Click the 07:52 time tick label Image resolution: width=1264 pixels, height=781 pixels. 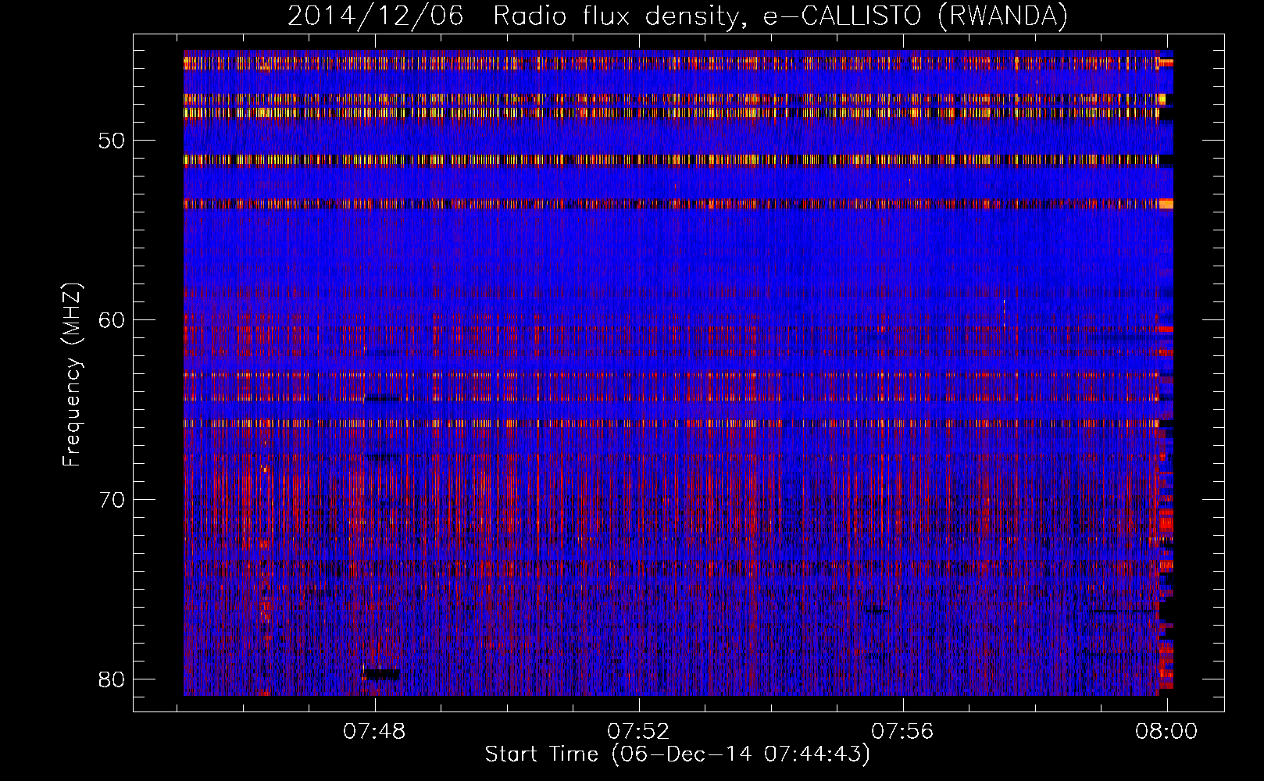point(639,732)
